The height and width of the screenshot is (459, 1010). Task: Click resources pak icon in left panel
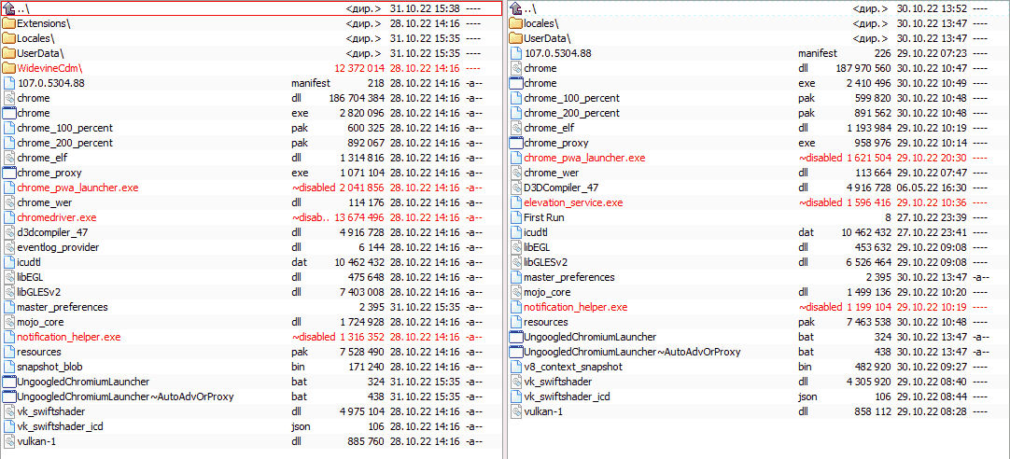pyautogui.click(x=9, y=352)
